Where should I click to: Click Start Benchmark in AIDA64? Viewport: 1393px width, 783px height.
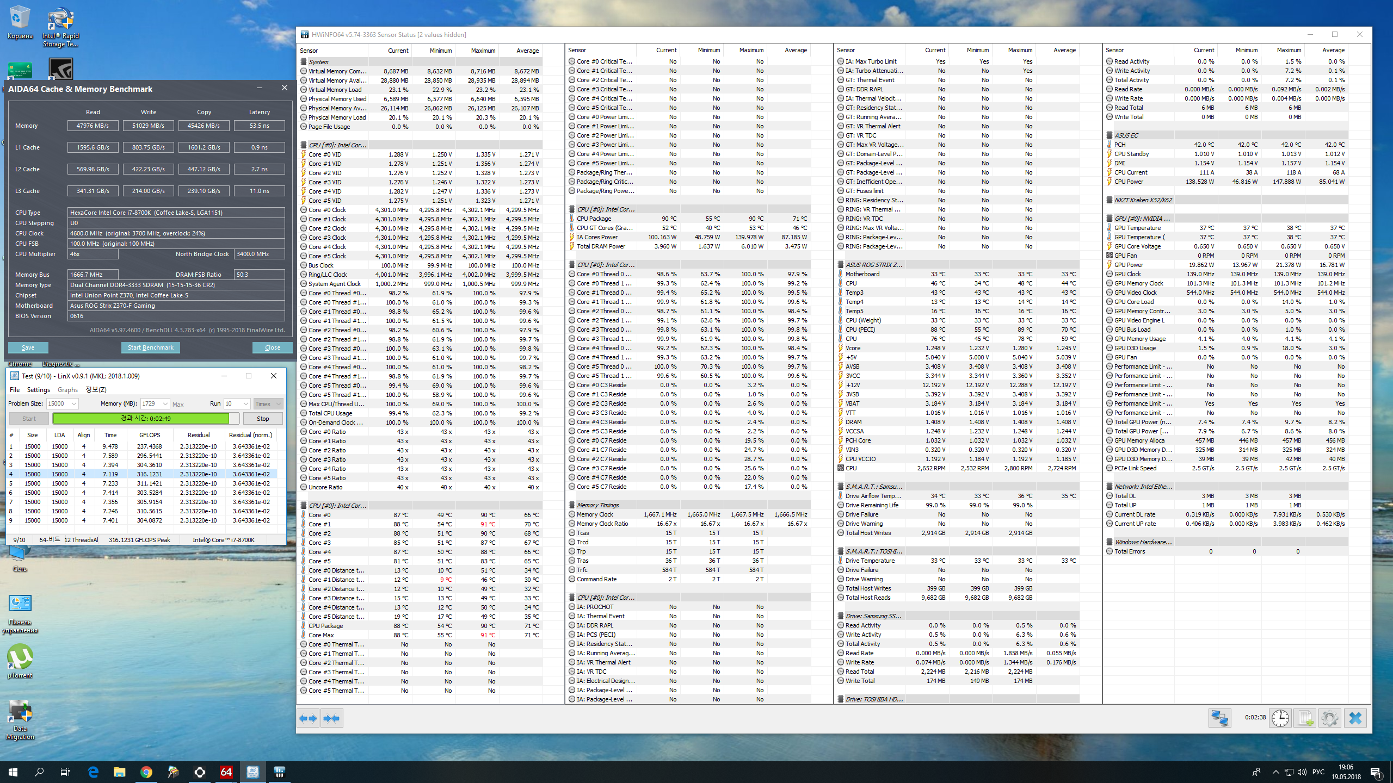pyautogui.click(x=150, y=347)
